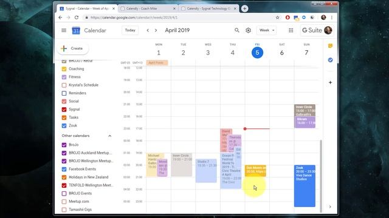Image resolution: width=389 pixels, height=218 pixels.
Task: Click the red Opera extension icon
Action: coord(287,18)
